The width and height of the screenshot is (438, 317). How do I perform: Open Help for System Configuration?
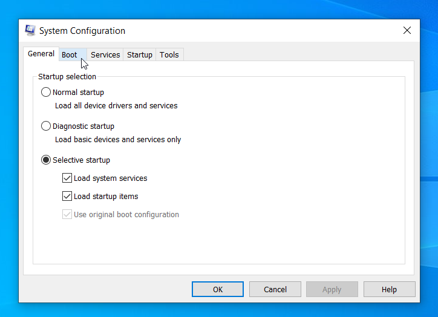coord(389,289)
